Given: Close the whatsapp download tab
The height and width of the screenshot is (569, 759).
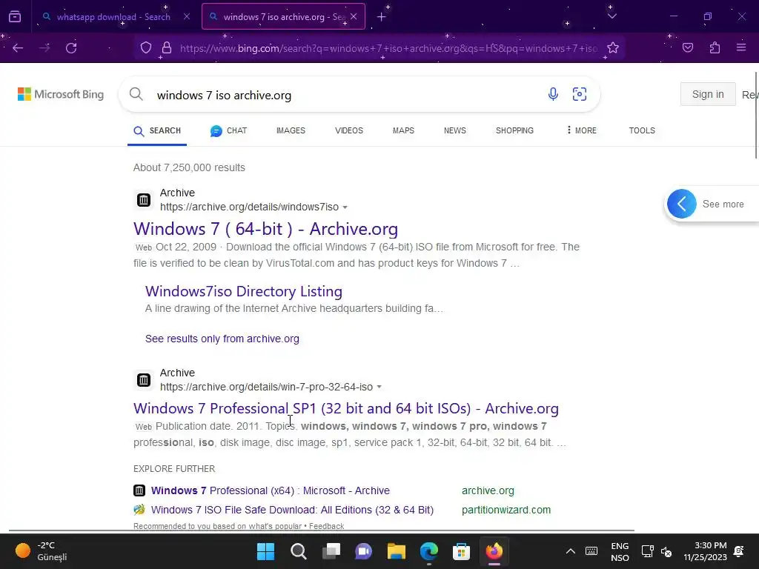Looking at the screenshot, I should [186, 16].
